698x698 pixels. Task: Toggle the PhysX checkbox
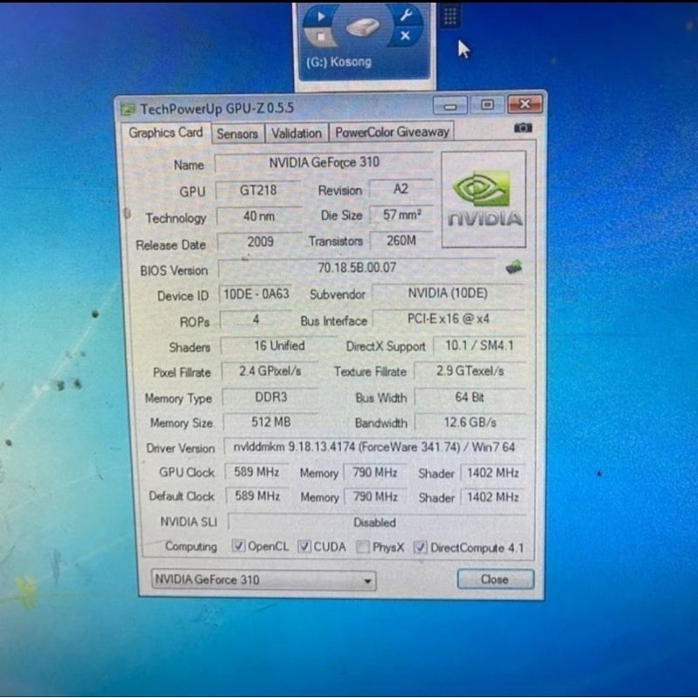[x=363, y=547]
